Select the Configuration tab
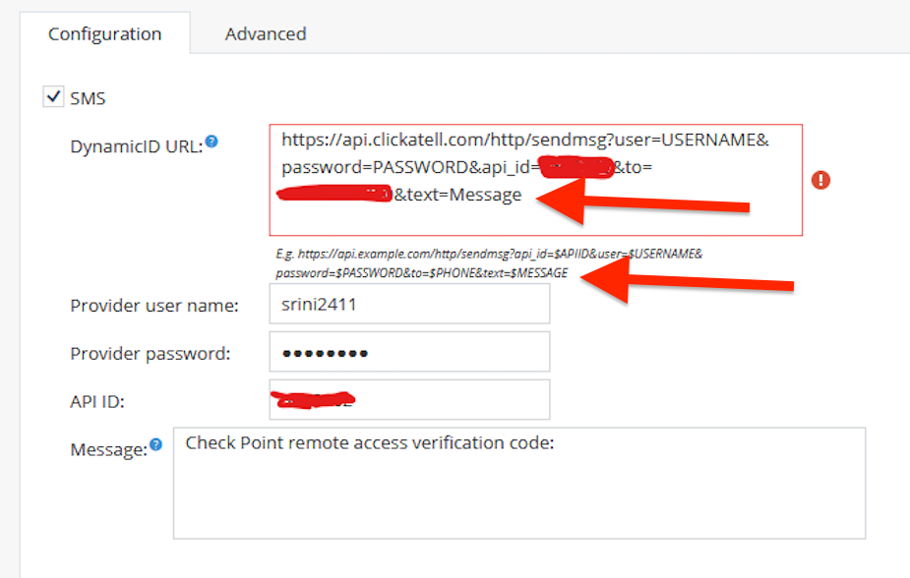The width and height of the screenshot is (910, 578). click(x=104, y=32)
